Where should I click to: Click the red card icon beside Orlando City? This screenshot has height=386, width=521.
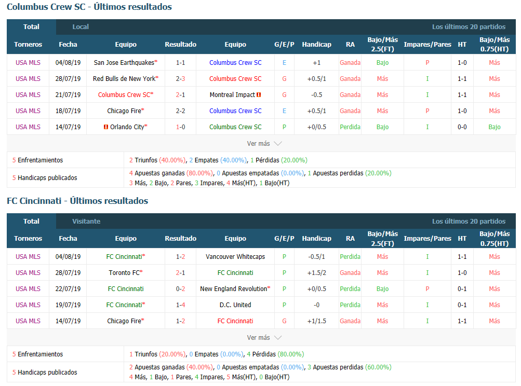[x=105, y=127]
